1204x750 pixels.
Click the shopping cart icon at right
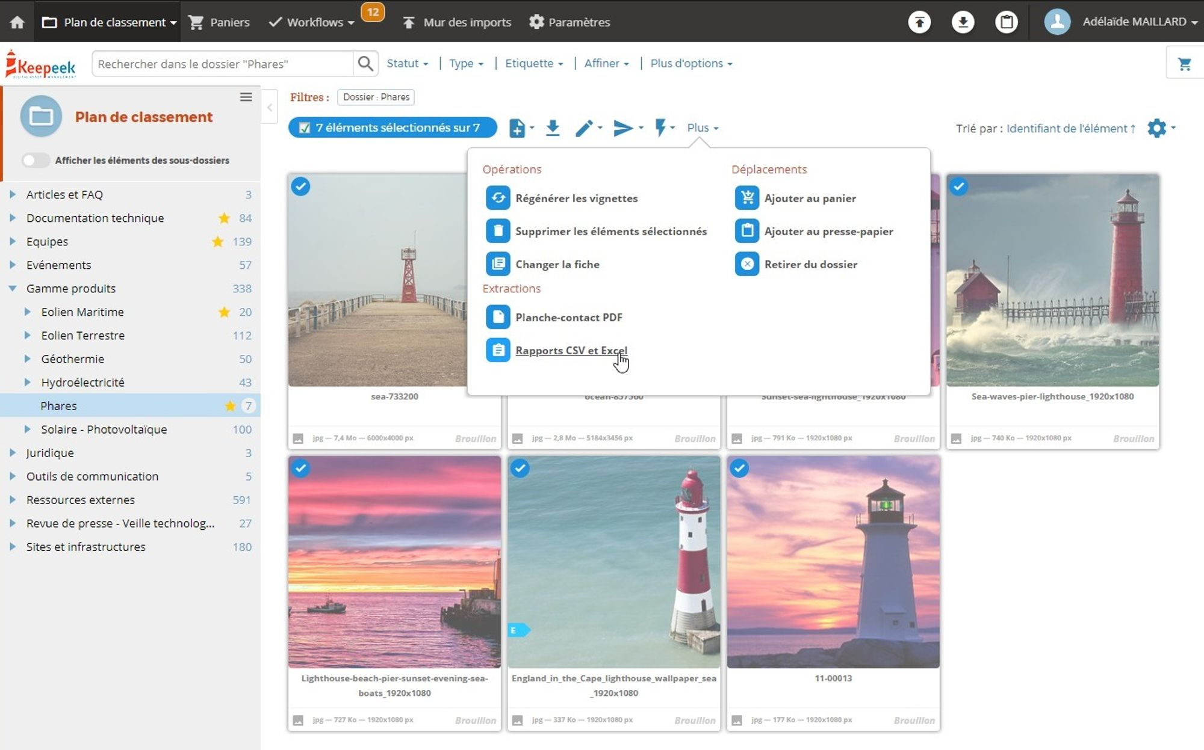[1184, 64]
